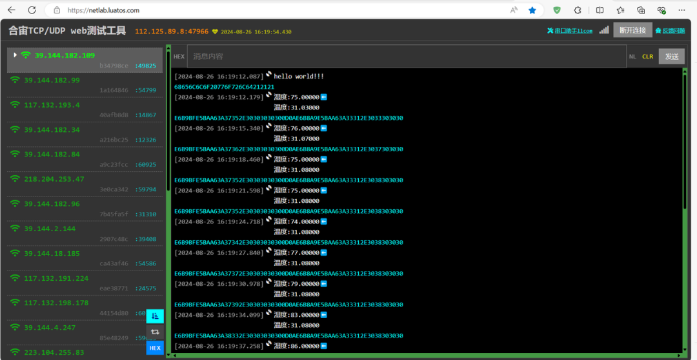
Task: Toggle the blue favorites star for this page
Action: tap(532, 10)
